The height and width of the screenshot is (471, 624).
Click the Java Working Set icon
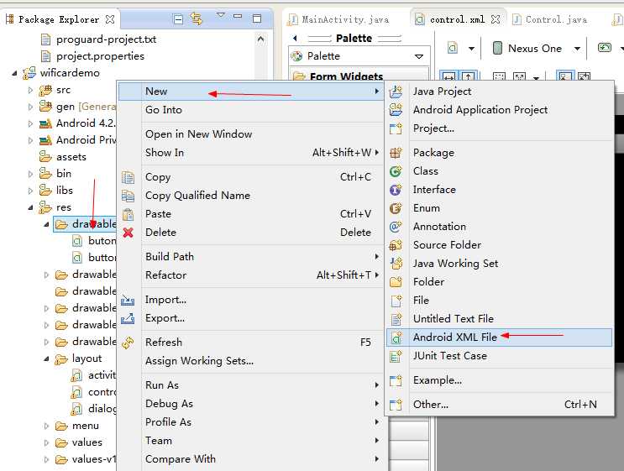click(396, 264)
